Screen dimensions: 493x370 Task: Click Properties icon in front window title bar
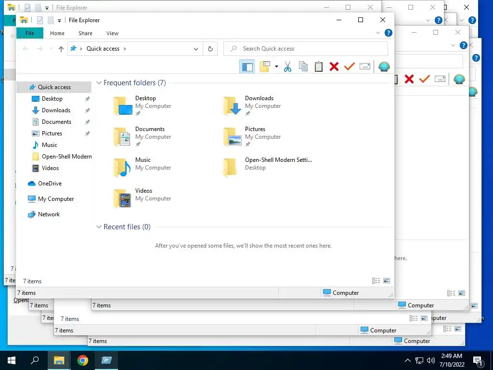click(40, 20)
